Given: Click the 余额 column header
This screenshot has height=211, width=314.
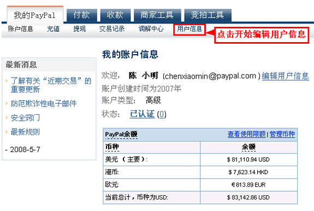Looking at the screenshot, I should [x=248, y=147].
